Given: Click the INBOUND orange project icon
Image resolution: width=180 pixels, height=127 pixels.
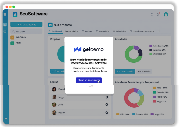Looking at the screenshot, I should 12,37.
